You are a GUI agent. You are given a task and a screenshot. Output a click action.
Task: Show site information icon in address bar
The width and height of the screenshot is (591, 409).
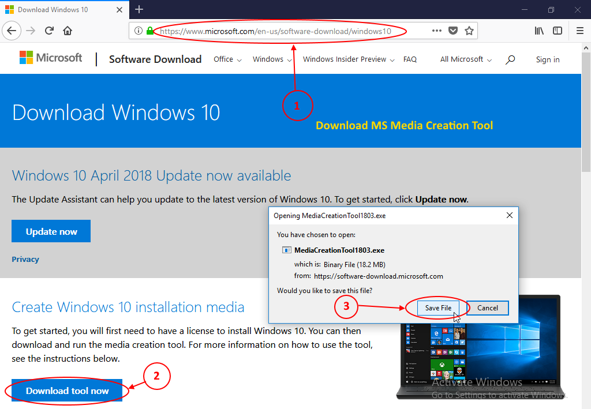tap(139, 31)
